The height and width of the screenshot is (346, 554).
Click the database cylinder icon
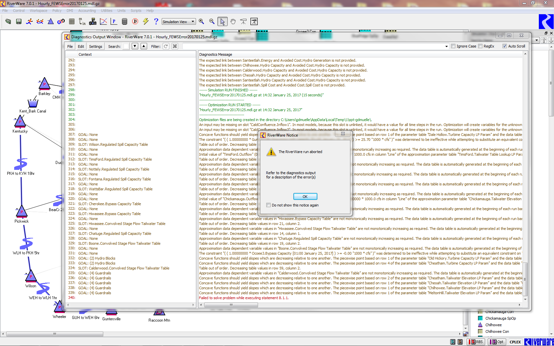(124, 21)
